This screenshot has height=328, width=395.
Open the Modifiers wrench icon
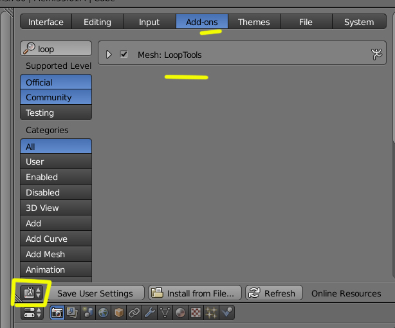pos(150,313)
